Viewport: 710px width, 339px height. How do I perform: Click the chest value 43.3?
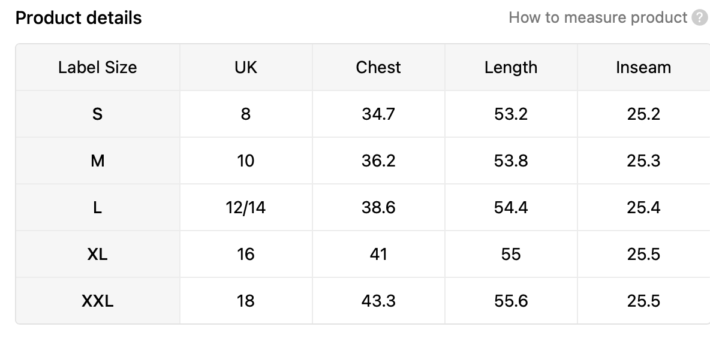(x=378, y=301)
